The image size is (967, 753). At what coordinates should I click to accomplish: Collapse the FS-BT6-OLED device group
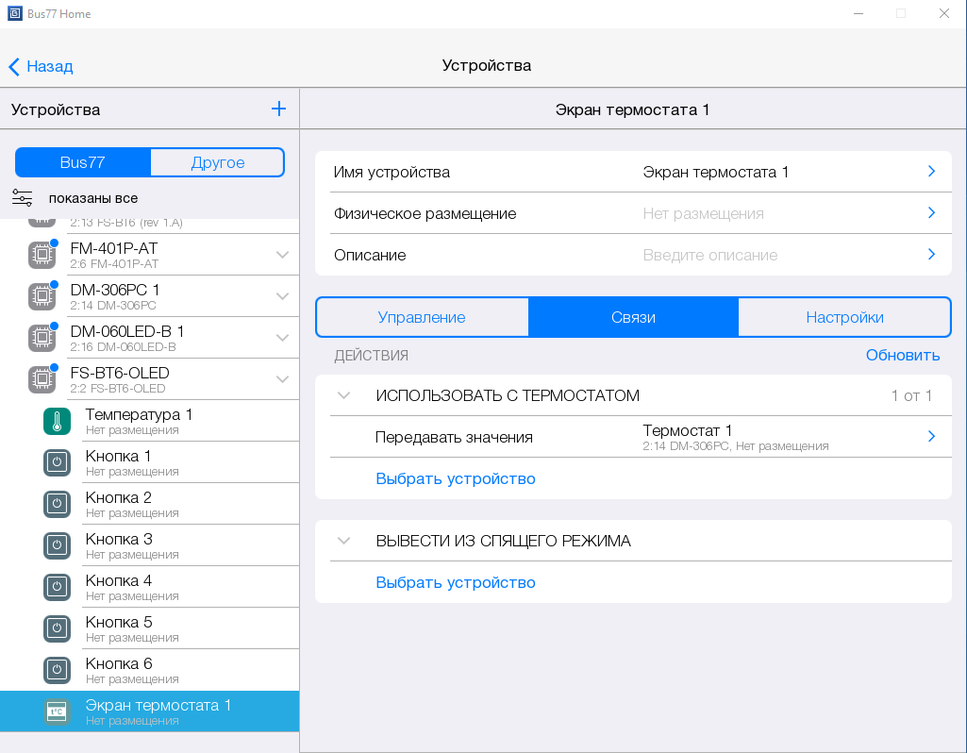point(282,379)
